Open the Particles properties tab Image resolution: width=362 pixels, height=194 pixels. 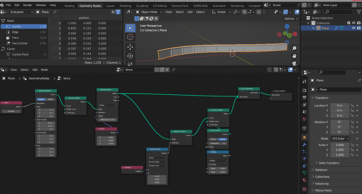(304, 152)
